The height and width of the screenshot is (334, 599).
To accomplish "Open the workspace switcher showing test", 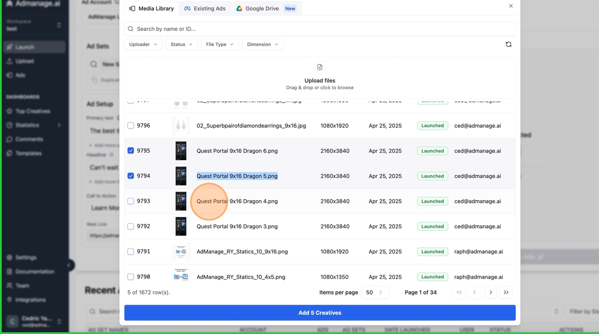I will pos(34,25).
